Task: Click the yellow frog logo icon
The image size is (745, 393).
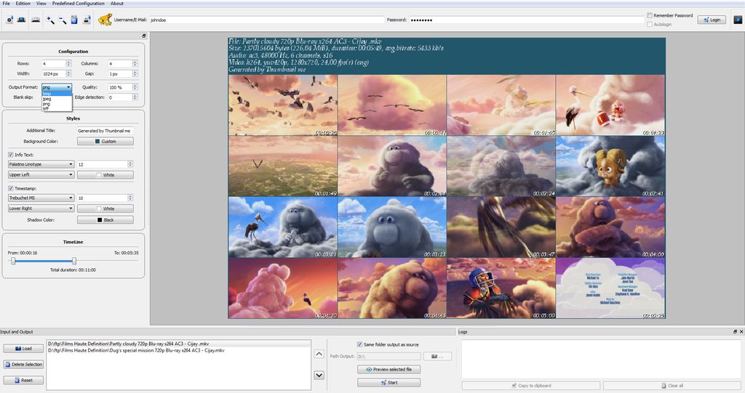Action: pyautogui.click(x=105, y=20)
